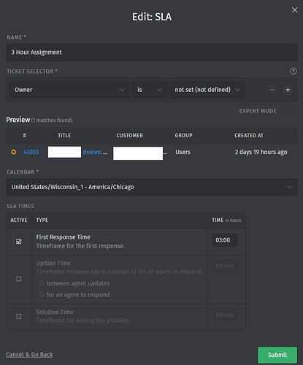This screenshot has width=303, height=365.
Task: Open ticket 43033 link
Action: pyautogui.click(x=31, y=152)
